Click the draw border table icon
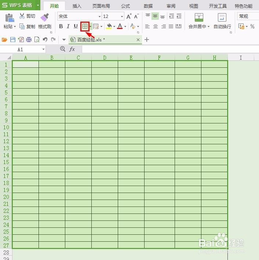The image size is (259, 260). (96, 26)
